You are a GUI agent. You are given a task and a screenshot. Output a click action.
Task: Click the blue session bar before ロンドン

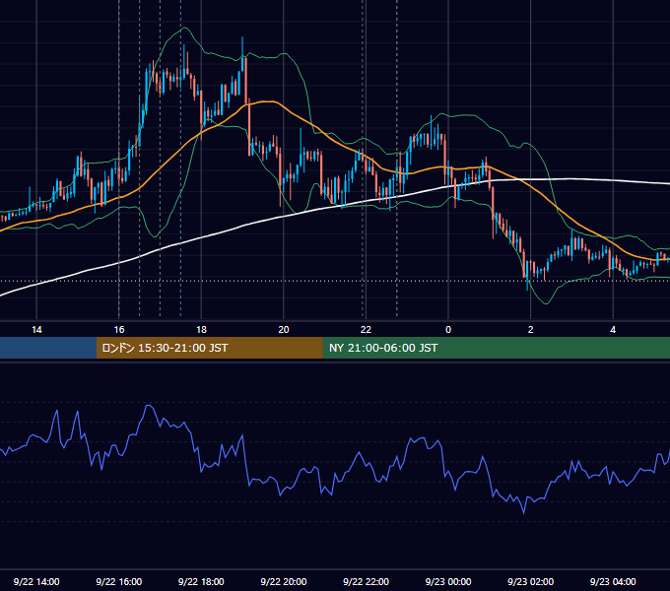pos(48,348)
